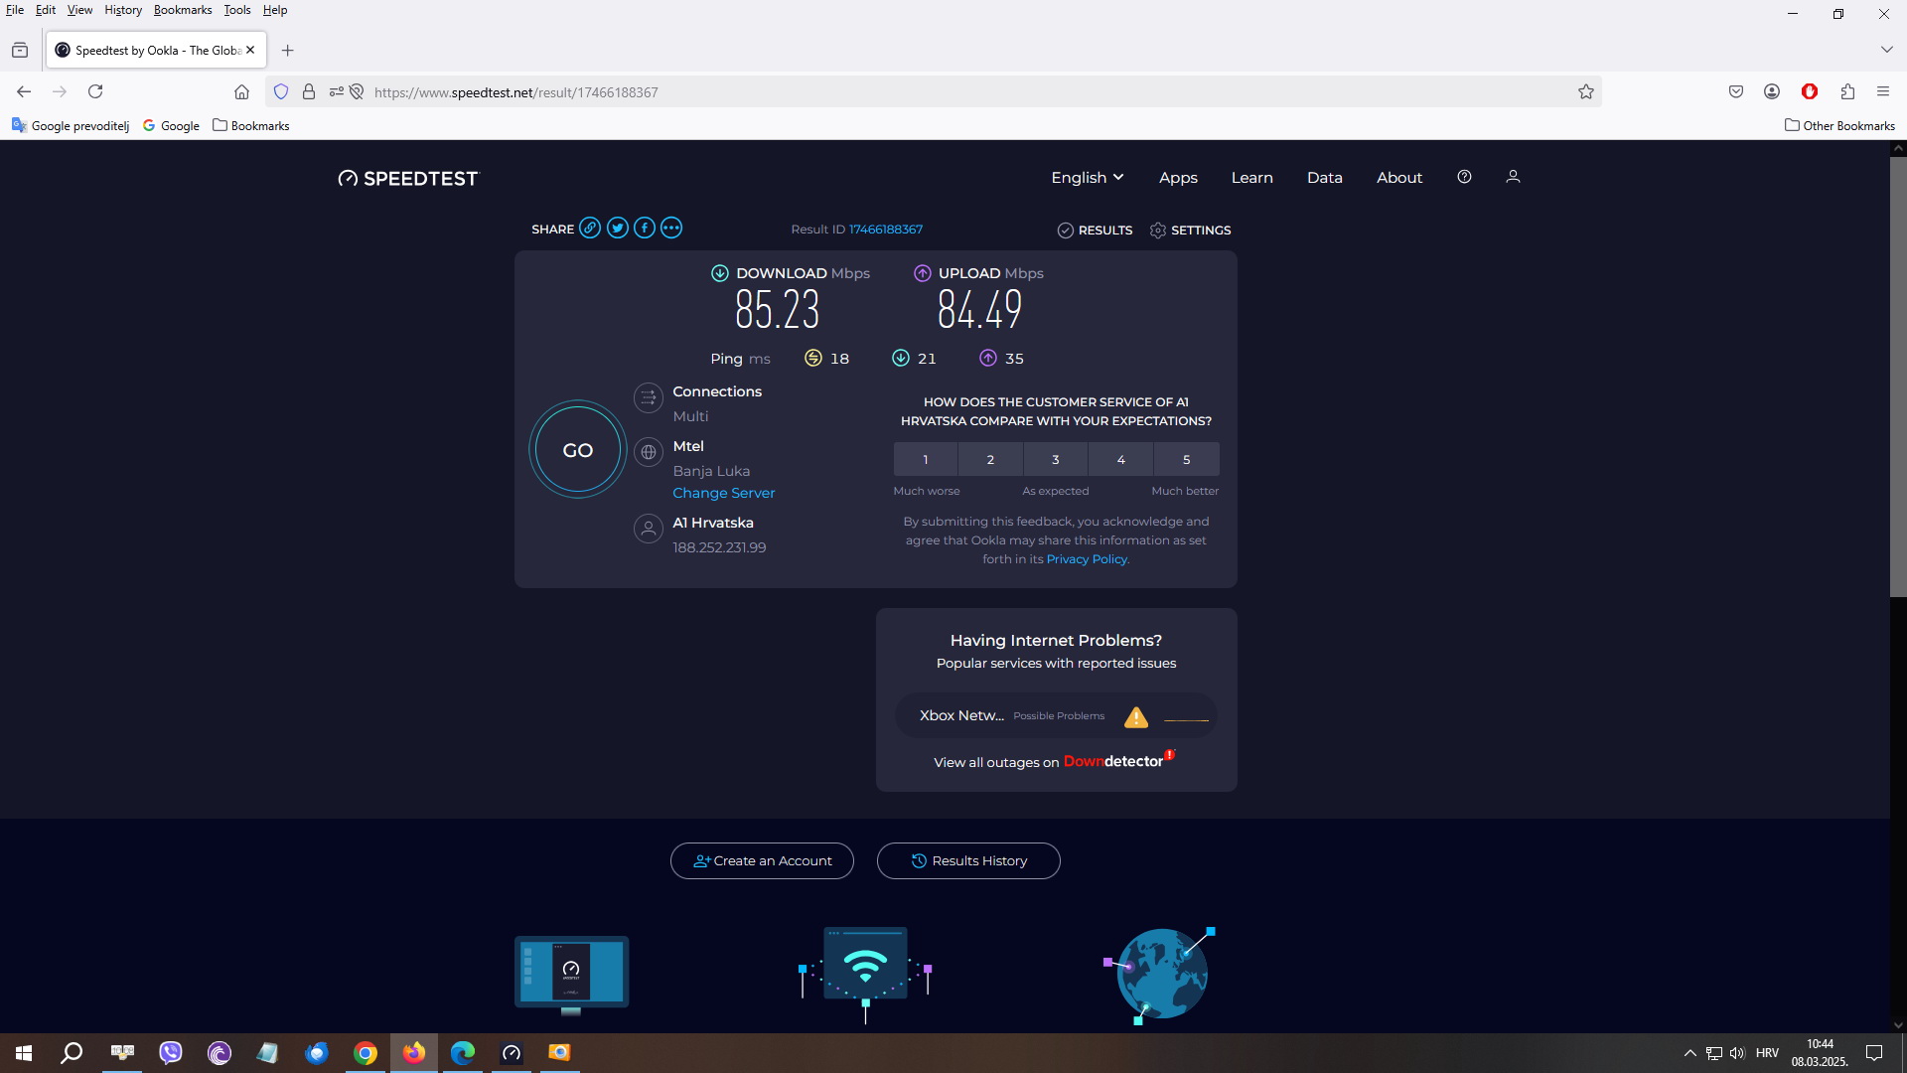This screenshot has height=1073, width=1907.
Task: Open more share options icon
Action: tap(671, 228)
